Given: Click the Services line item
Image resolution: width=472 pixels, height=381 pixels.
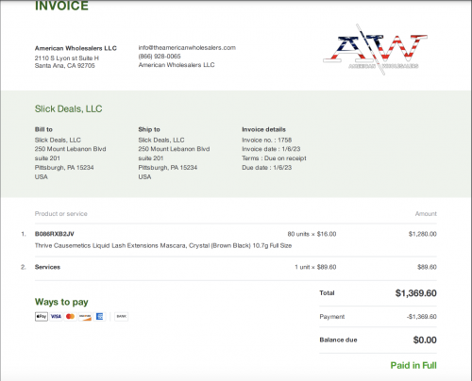Looking at the screenshot, I should coord(47,267).
